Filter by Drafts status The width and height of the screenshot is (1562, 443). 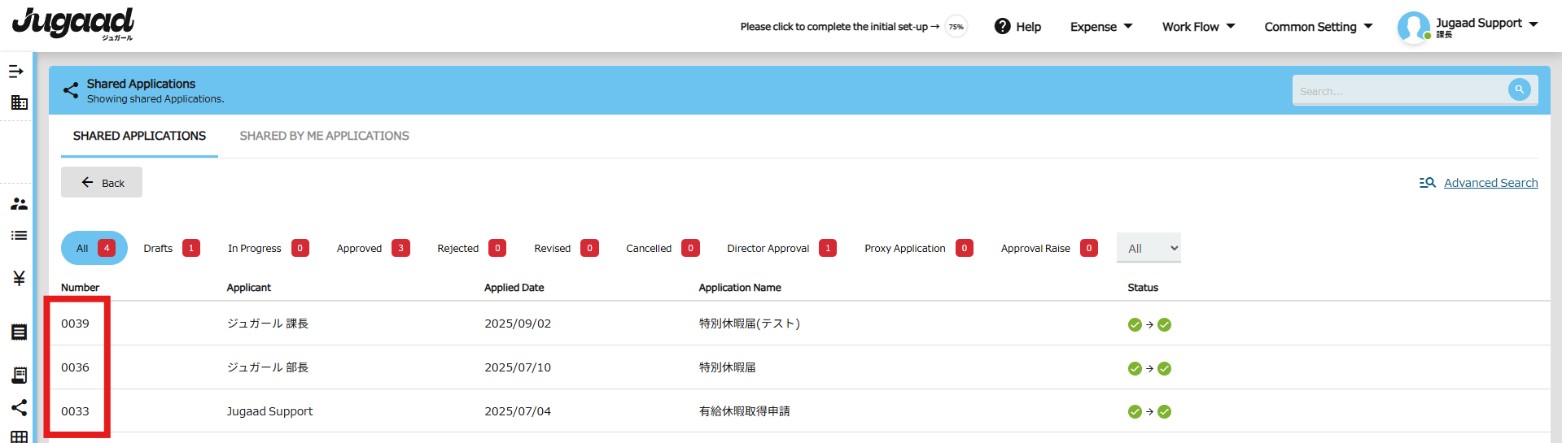coord(171,248)
